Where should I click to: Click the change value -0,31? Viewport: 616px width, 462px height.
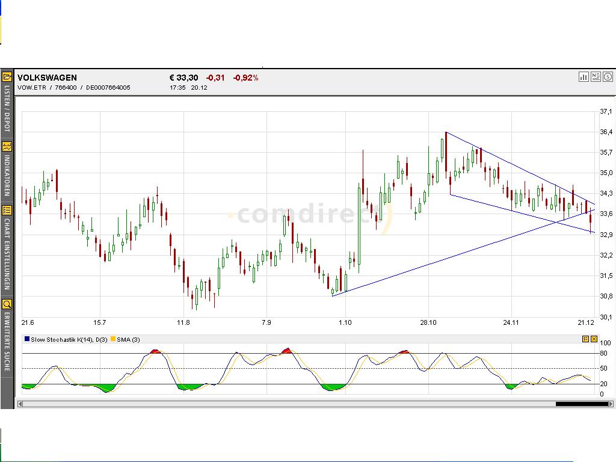click(x=215, y=78)
